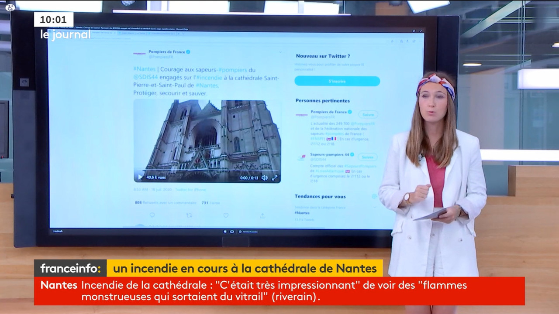Click the Pompiers de France tweet avatar
Screen dimensions: 559x314
coord(139,54)
